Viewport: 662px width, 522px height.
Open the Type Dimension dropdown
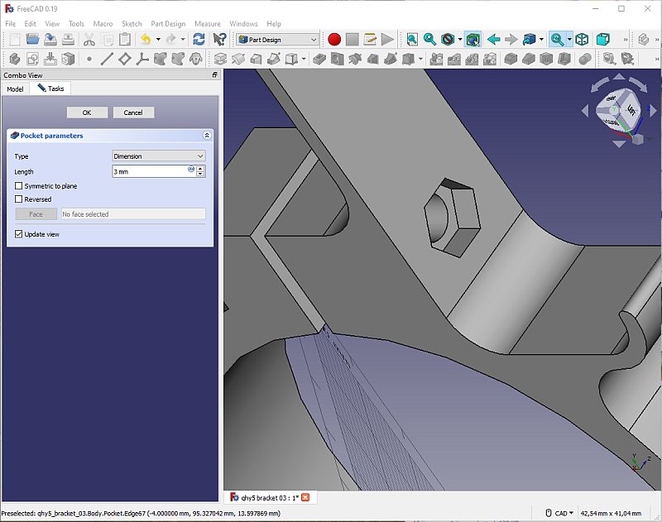pyautogui.click(x=159, y=156)
